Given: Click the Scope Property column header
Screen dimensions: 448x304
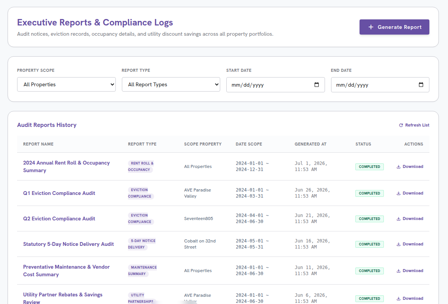Looking at the screenshot, I should [203, 144].
